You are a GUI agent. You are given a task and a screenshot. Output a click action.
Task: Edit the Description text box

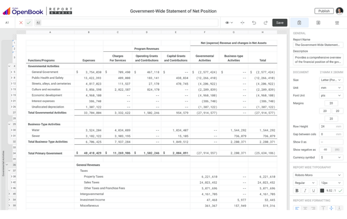[318, 60]
